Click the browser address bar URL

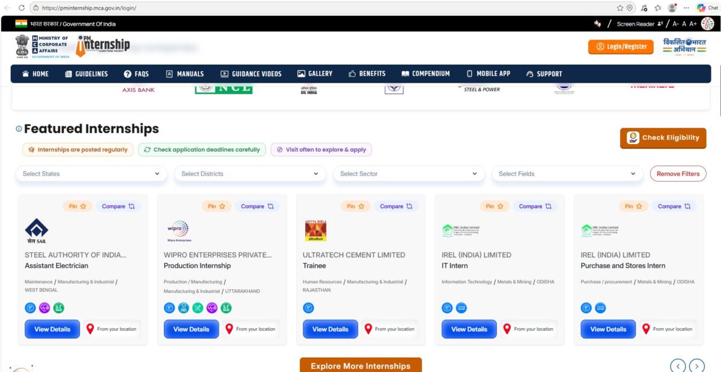pyautogui.click(x=89, y=8)
